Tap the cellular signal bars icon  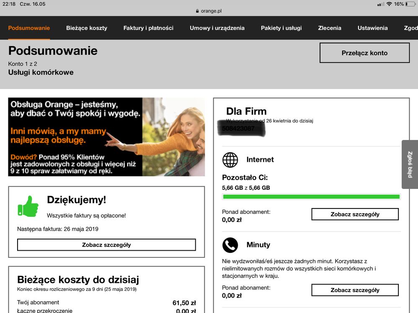tap(381, 4)
